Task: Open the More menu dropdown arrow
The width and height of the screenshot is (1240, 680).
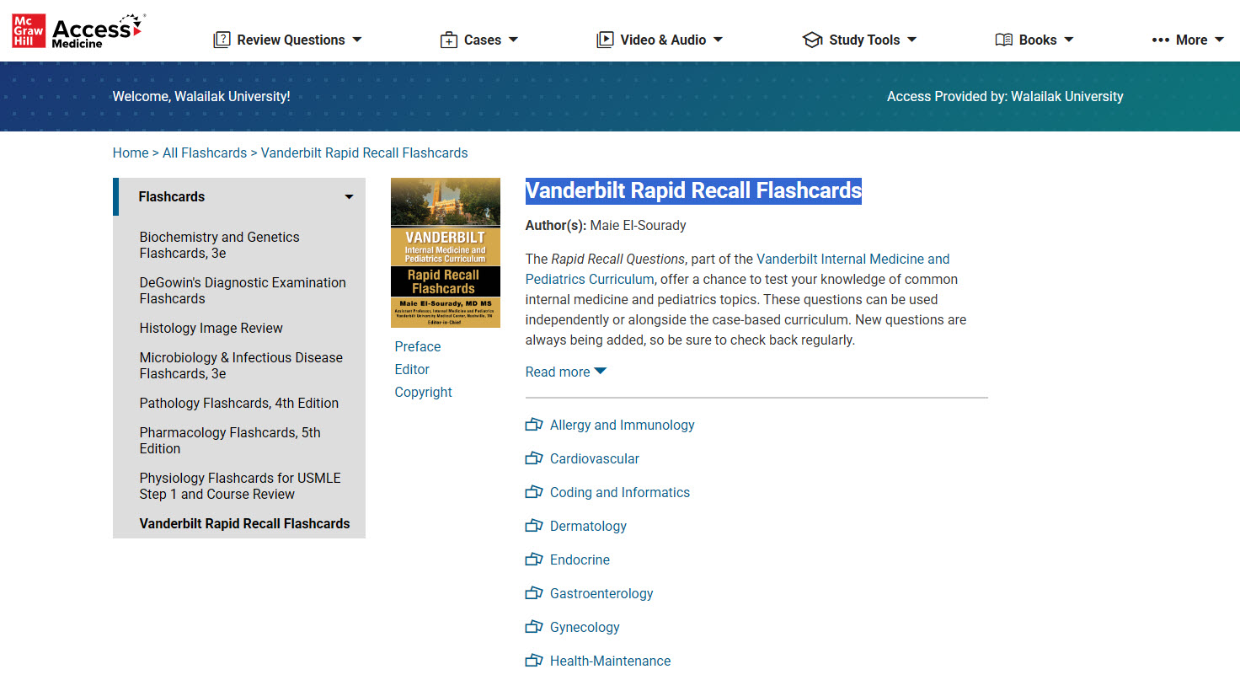Action: pos(1219,40)
